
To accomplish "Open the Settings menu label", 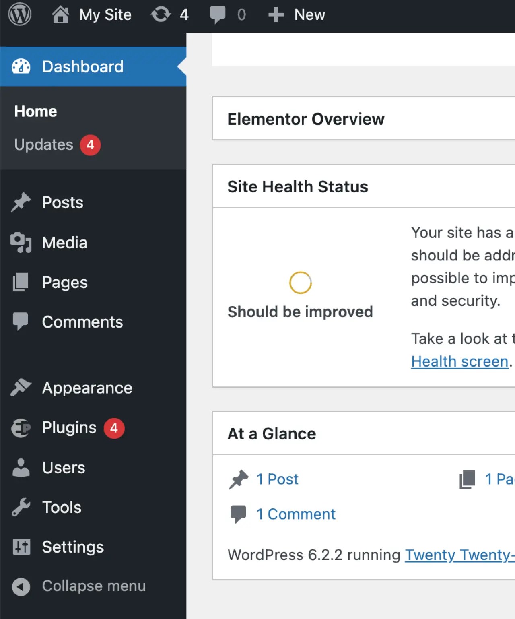I will point(73,547).
